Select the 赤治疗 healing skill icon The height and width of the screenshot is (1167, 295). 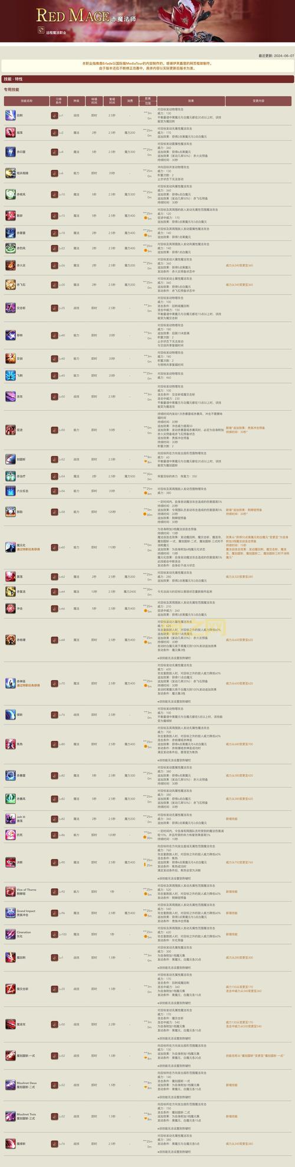(x=11, y=475)
